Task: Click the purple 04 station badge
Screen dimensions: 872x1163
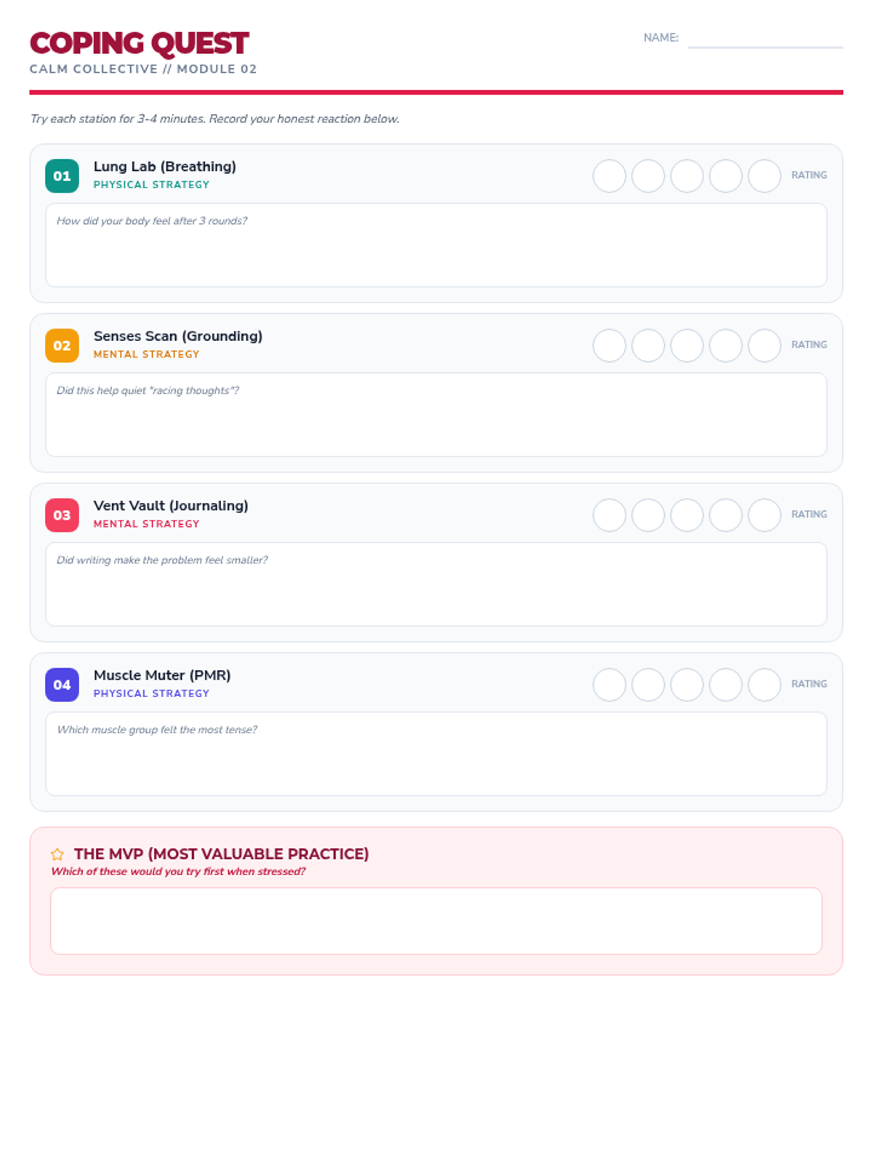Action: pos(62,685)
